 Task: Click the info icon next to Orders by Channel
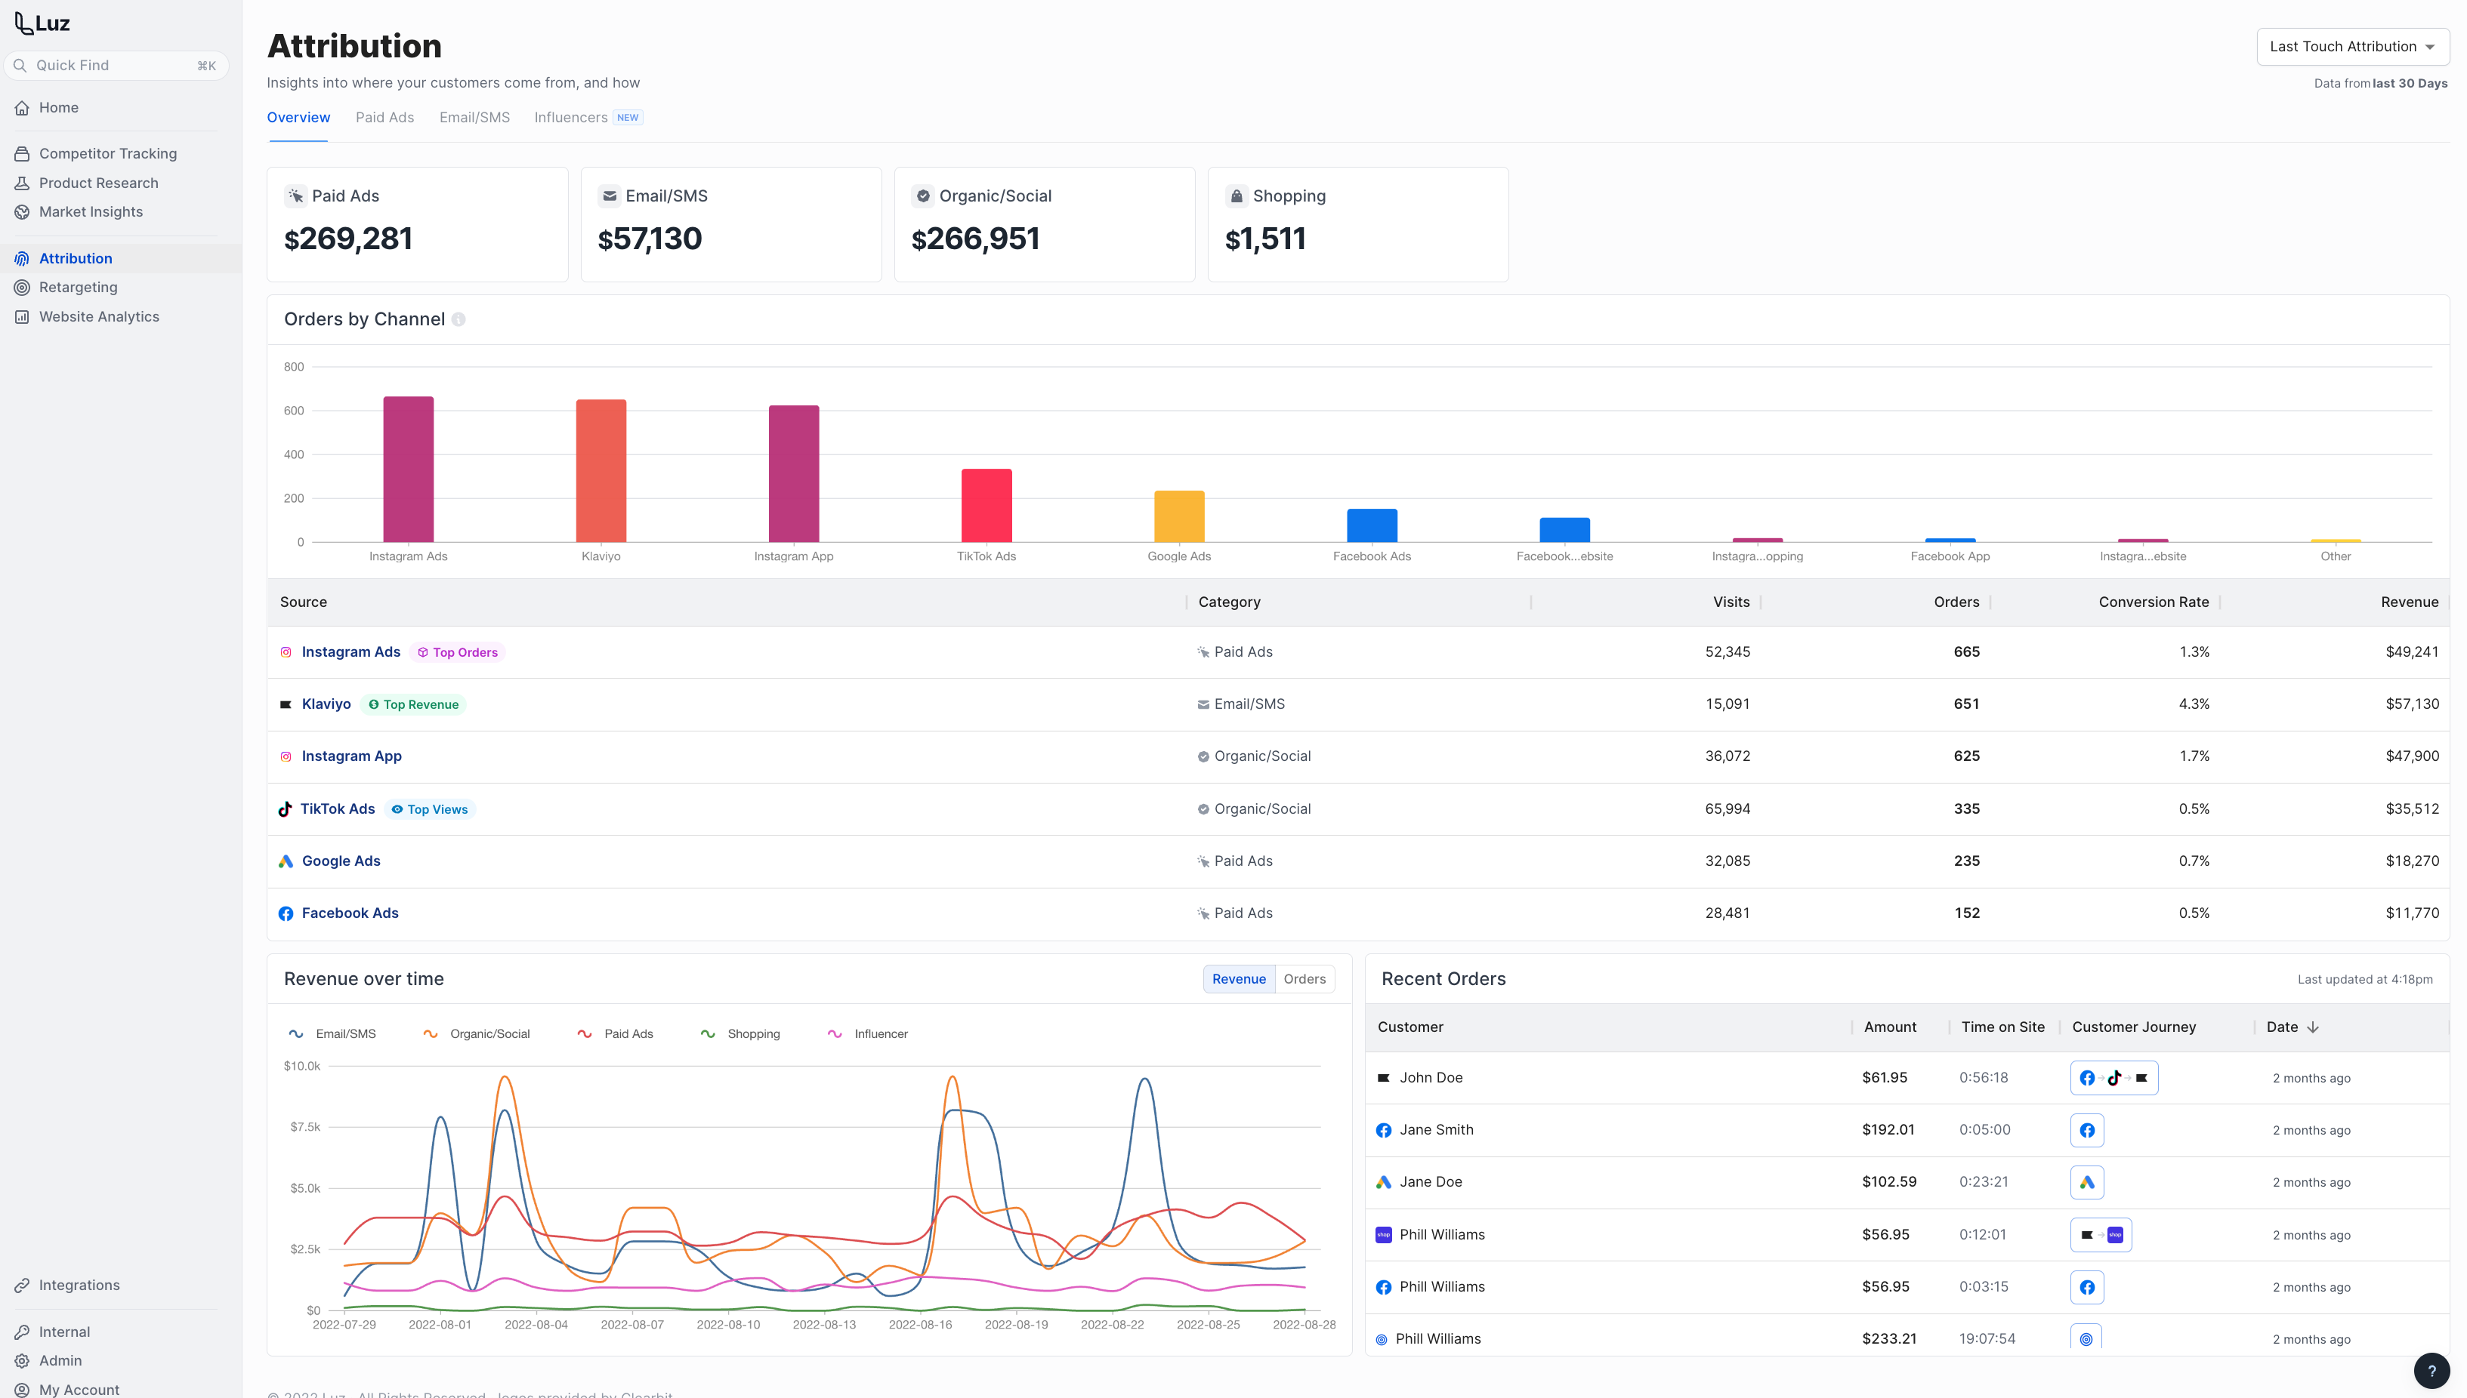[459, 319]
